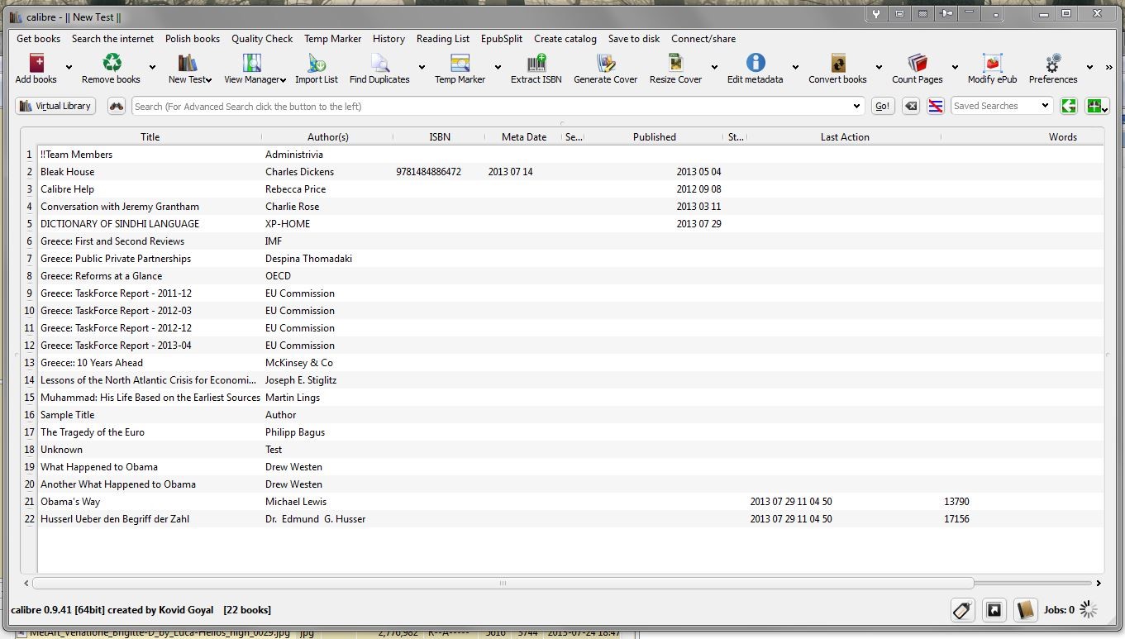Screen dimensions: 1125x639
Task: Clear the search with the reset icon
Action: [911, 106]
